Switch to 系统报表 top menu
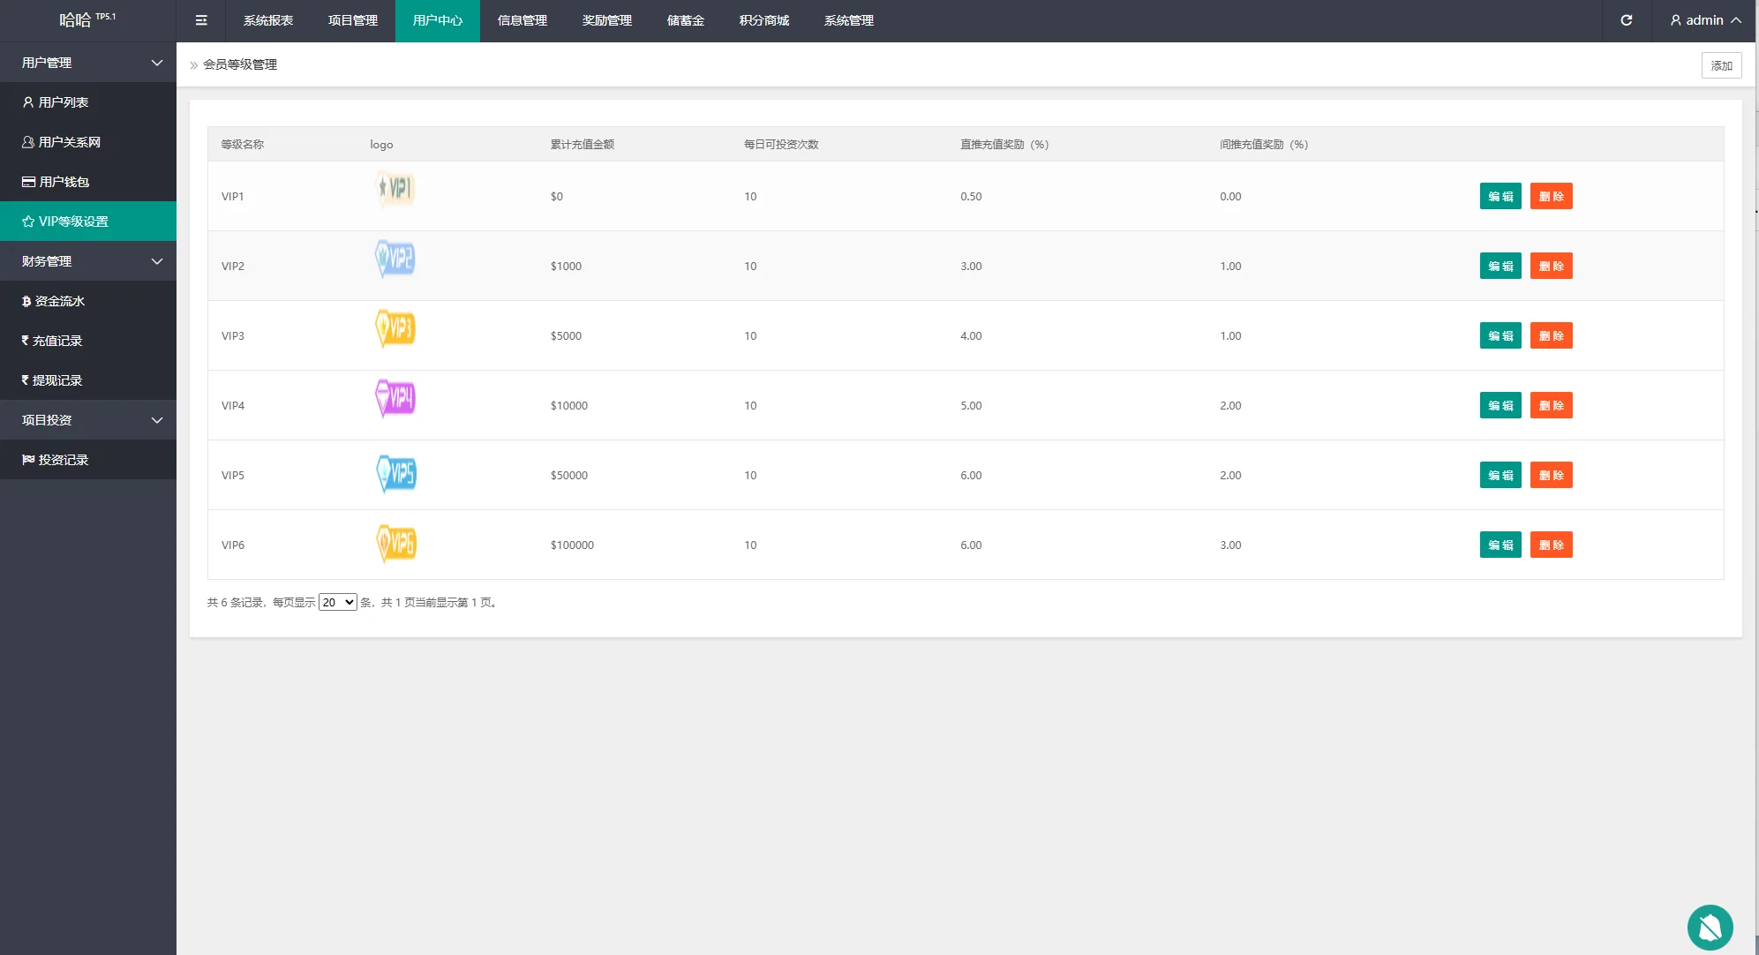 click(x=268, y=20)
